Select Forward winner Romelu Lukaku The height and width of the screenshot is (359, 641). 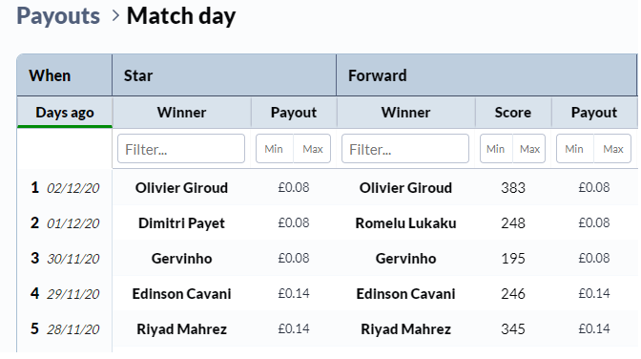point(405,223)
